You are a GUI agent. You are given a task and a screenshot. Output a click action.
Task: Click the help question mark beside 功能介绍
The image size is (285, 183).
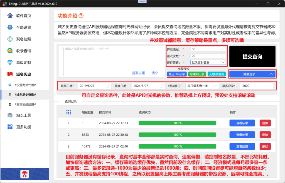point(81,16)
